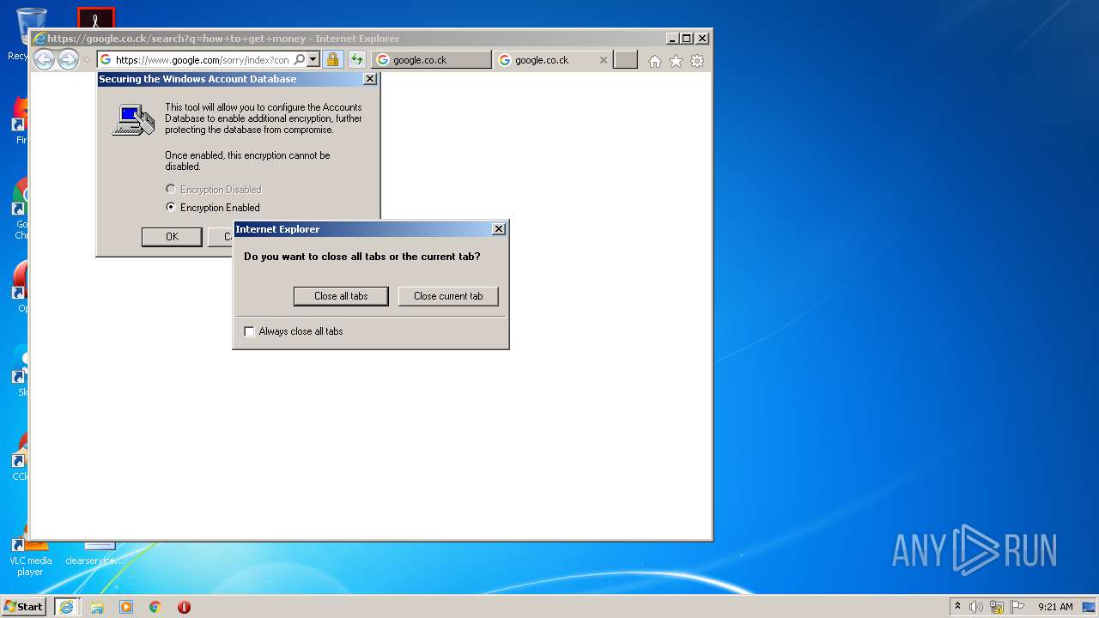Maximize the Internet Explorer window
The width and height of the screenshot is (1099, 618).
[686, 39]
